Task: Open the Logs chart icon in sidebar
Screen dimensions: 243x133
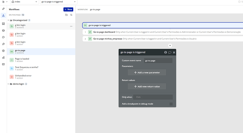Action: tap(3, 58)
